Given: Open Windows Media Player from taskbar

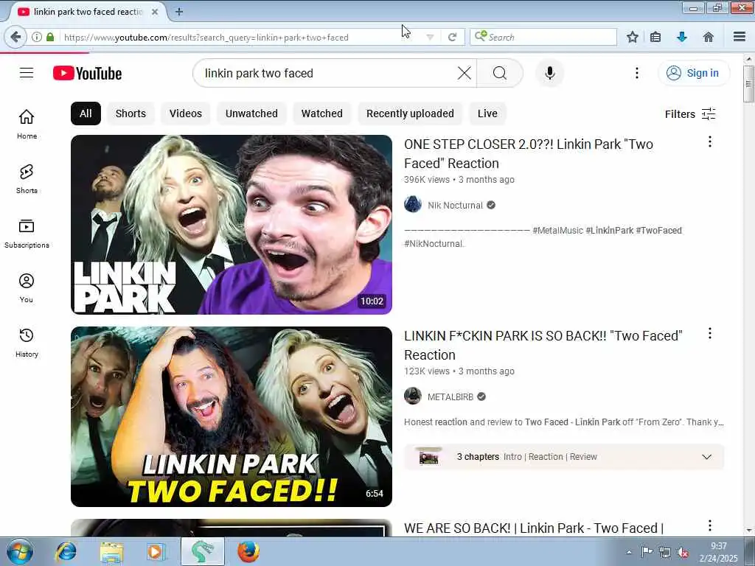Looking at the screenshot, I should click(156, 551).
